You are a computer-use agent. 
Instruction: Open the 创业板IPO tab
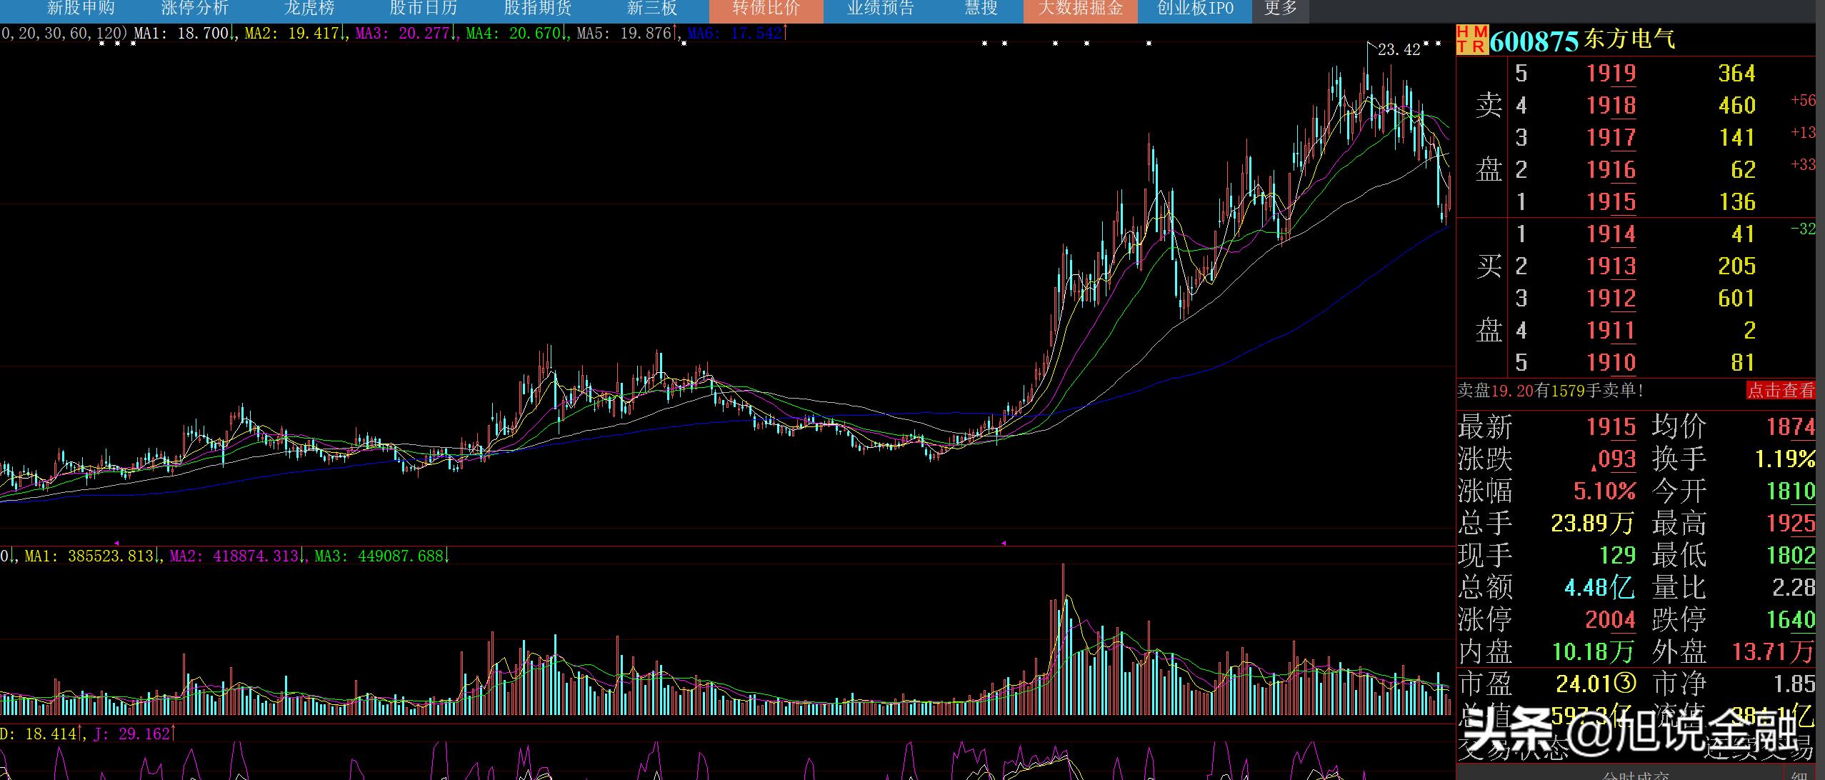coord(1195,9)
